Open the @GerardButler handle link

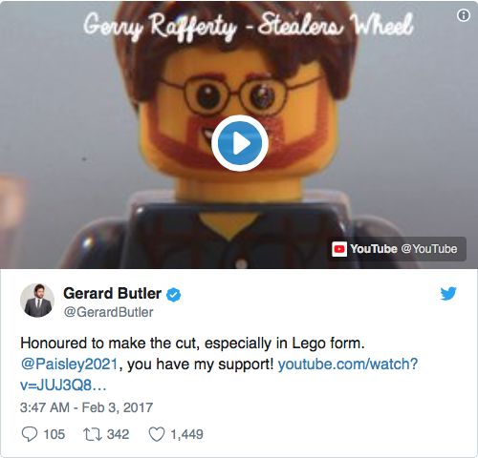coord(109,312)
